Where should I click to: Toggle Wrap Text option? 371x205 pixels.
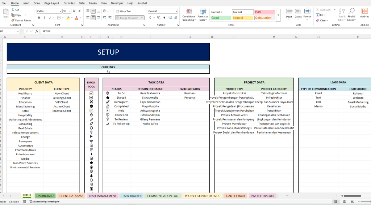click(124, 11)
